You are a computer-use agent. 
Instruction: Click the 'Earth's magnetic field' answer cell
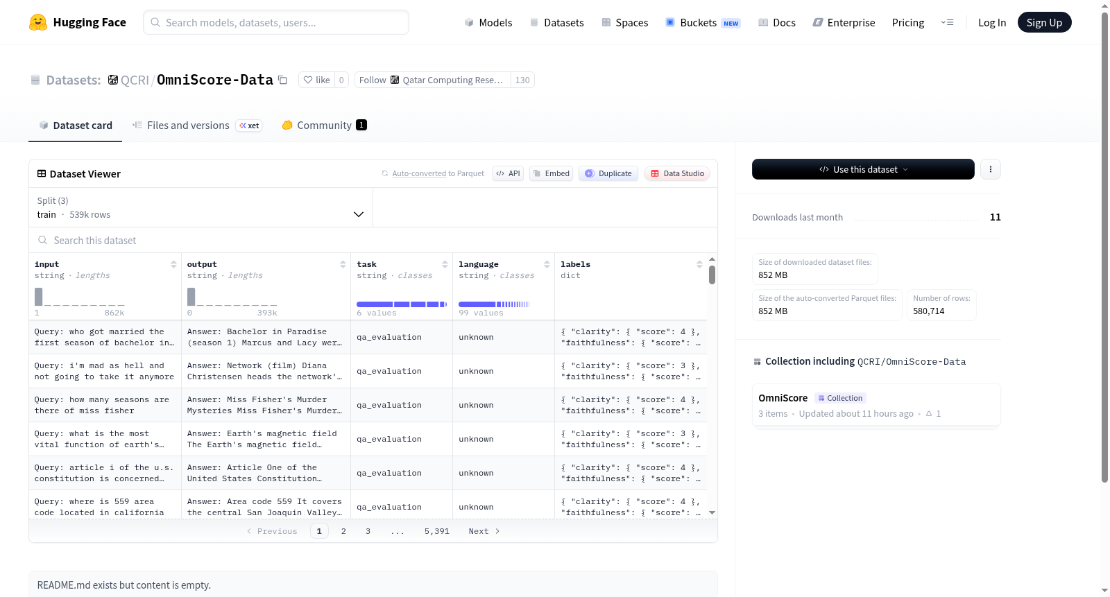click(x=266, y=440)
